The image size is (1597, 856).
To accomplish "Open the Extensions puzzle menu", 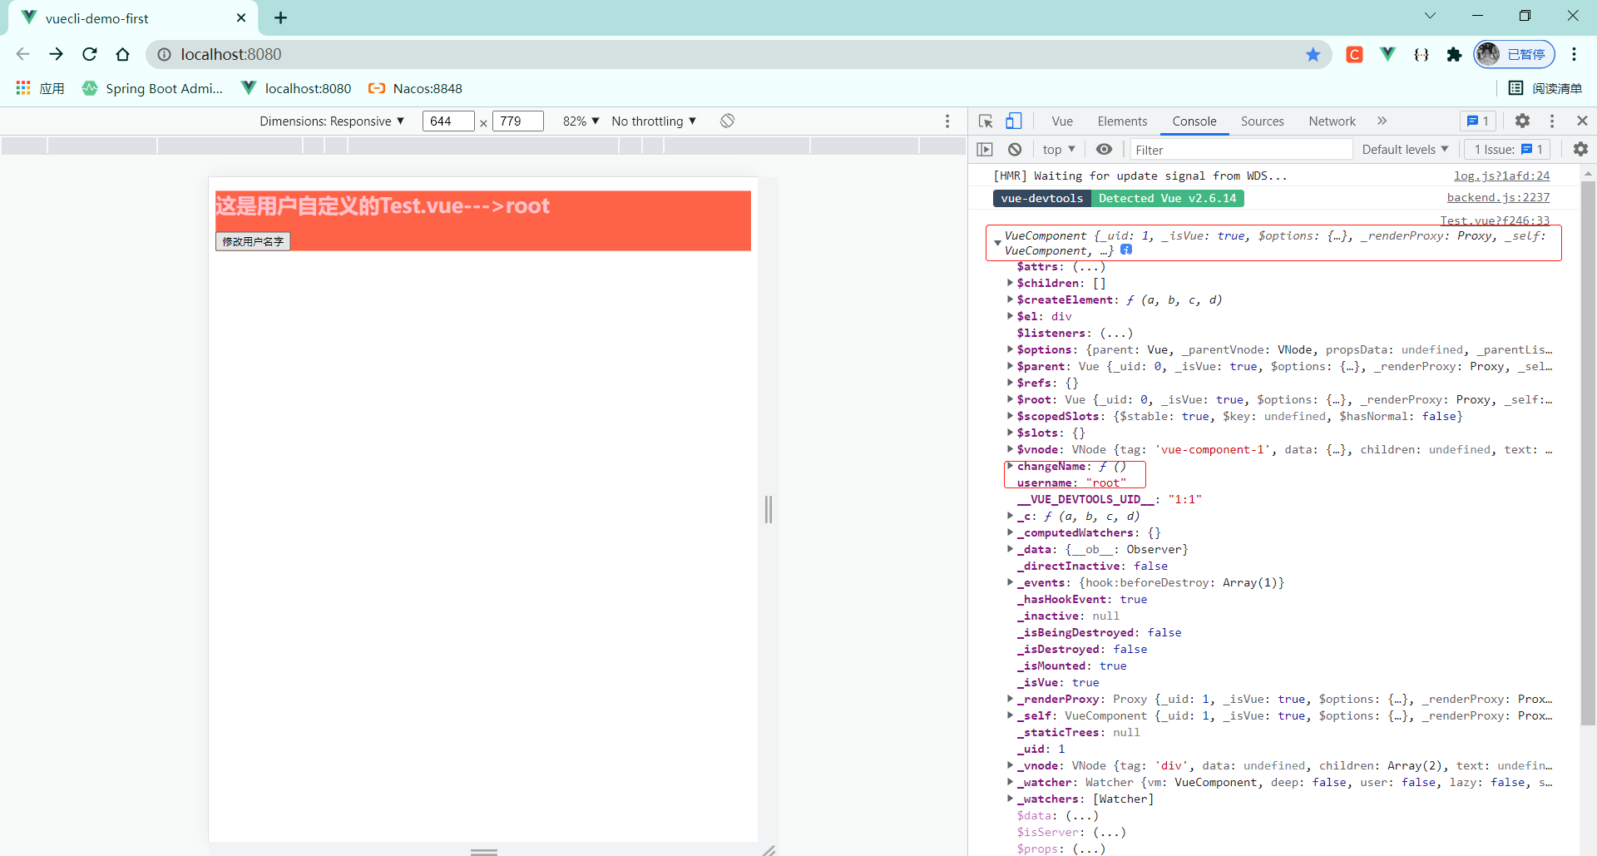I will (x=1454, y=54).
